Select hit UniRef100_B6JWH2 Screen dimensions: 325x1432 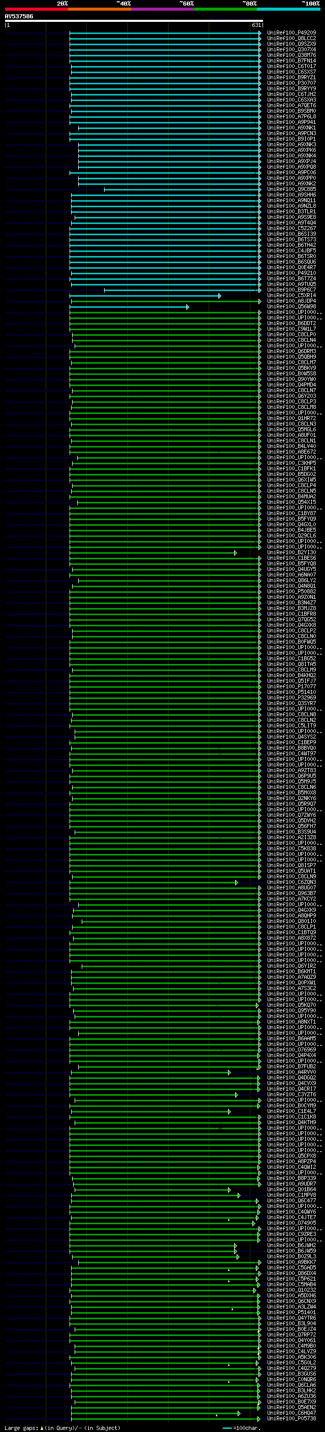coord(291,1245)
